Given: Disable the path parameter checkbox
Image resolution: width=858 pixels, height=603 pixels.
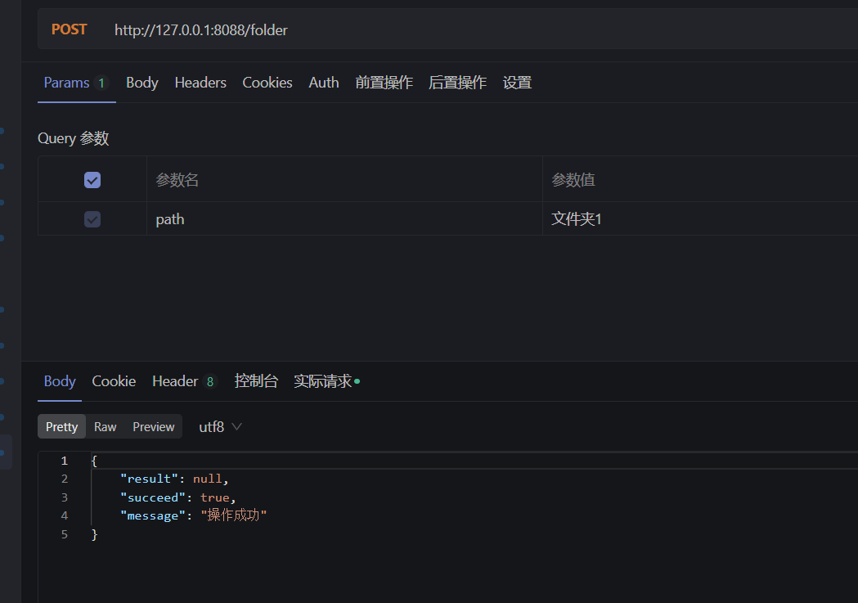Looking at the screenshot, I should (92, 218).
